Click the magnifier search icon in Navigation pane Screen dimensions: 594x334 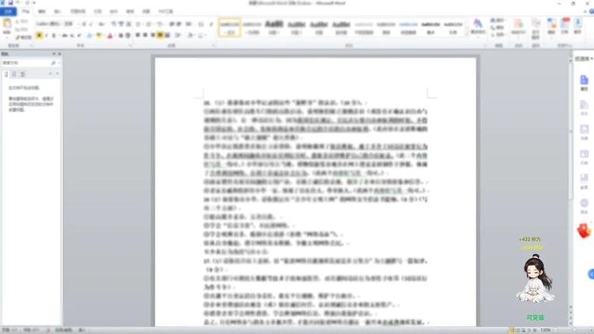point(54,63)
